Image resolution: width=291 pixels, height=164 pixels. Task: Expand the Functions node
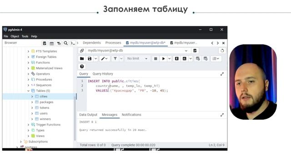(x=28, y=63)
